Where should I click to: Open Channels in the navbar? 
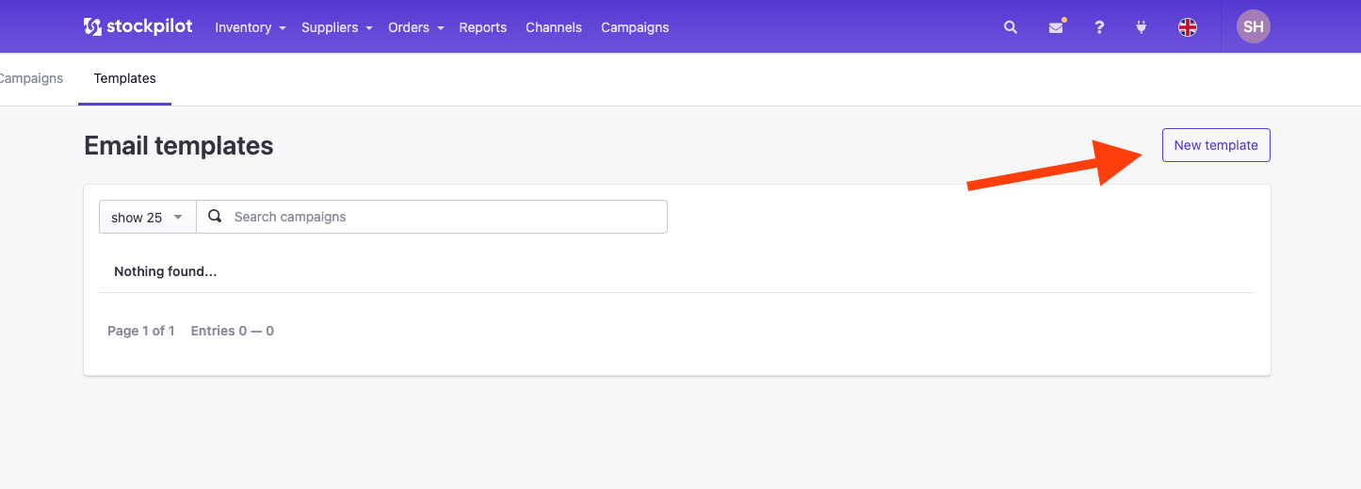(554, 27)
